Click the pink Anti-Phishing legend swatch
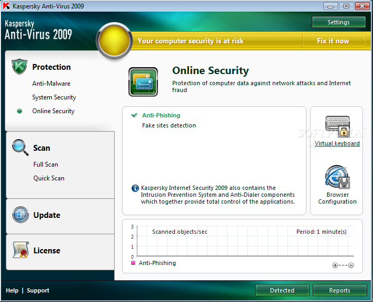 133,263
